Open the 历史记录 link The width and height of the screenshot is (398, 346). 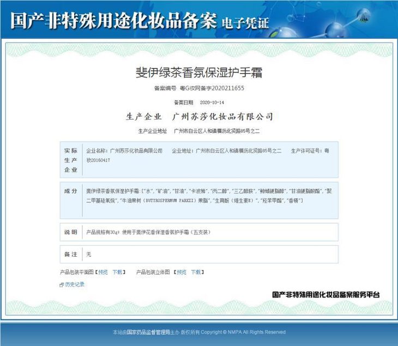(x=75, y=284)
